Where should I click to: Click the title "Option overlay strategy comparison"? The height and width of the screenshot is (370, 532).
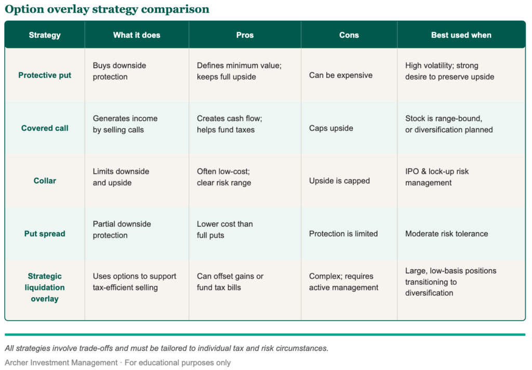(107, 9)
